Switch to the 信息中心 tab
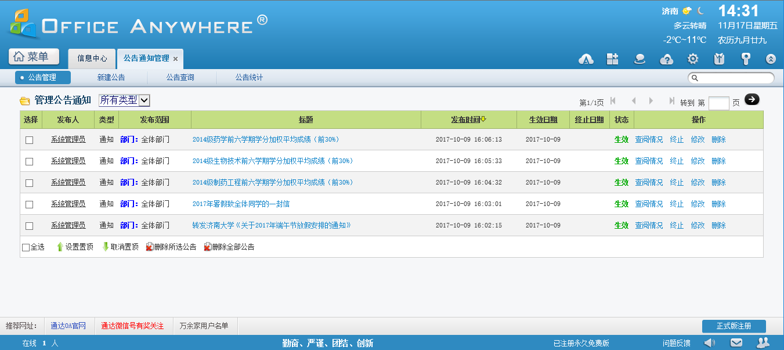 [x=92, y=59]
